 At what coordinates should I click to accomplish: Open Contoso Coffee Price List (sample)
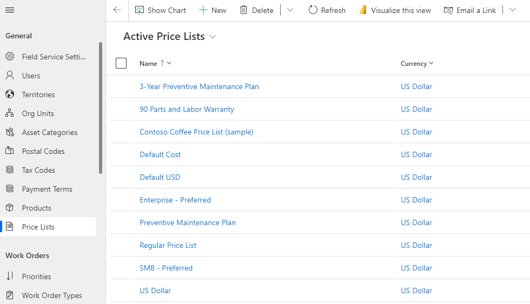coord(196,132)
